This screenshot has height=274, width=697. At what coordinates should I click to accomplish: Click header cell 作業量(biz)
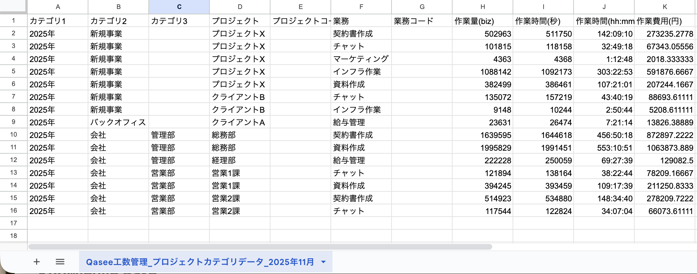point(483,21)
